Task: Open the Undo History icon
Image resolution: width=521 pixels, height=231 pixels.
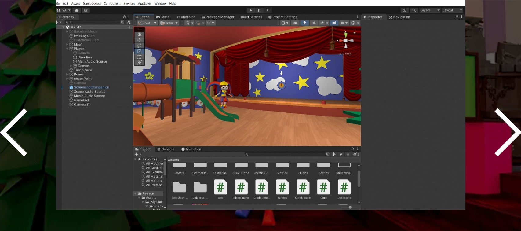Action: [405, 10]
